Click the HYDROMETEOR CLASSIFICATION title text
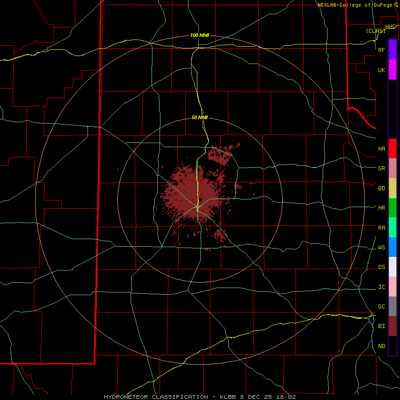Screen dimensions: 400x400 [x=156, y=397]
